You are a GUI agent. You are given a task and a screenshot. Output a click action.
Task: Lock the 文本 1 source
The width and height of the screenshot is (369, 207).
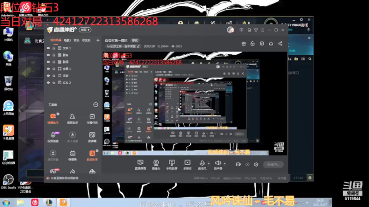54,48
